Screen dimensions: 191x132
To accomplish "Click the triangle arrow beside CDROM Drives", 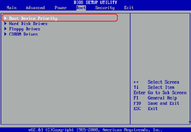I will [x=6, y=34].
